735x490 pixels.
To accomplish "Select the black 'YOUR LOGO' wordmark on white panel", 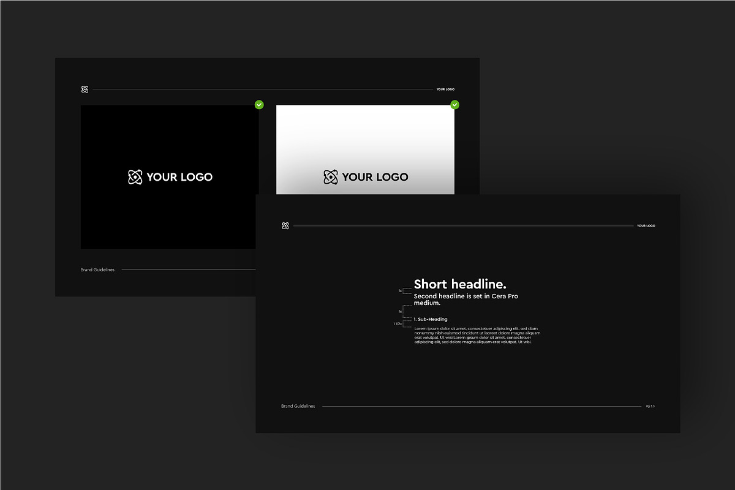I will [375, 177].
